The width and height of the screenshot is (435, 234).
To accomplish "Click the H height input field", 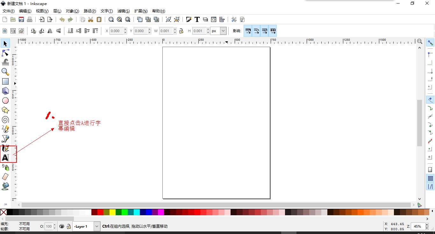I will (x=199, y=31).
